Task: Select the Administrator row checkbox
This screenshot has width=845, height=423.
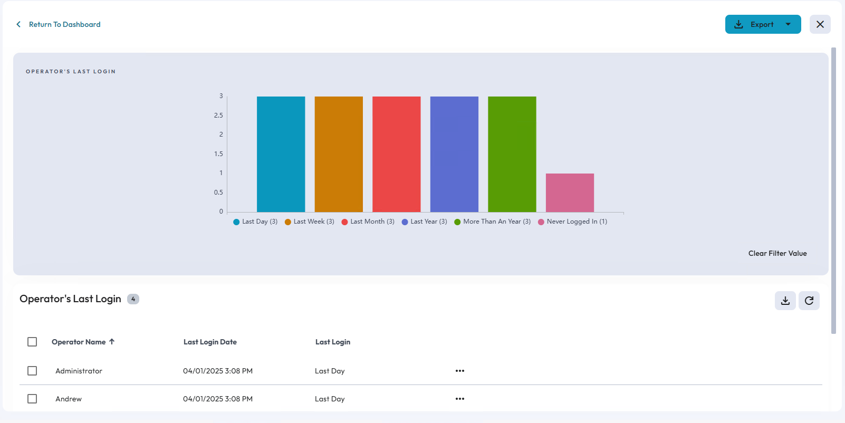Action: 32,371
